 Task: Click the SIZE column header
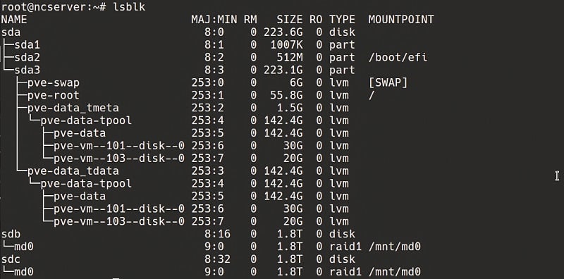pos(290,20)
